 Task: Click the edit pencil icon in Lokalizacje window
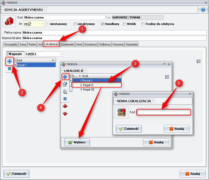coord(65,84)
